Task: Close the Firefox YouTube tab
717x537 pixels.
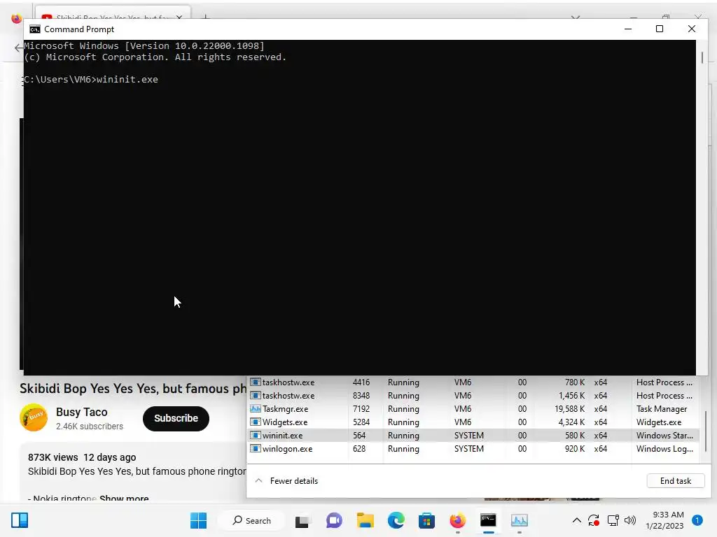Action: (x=179, y=17)
